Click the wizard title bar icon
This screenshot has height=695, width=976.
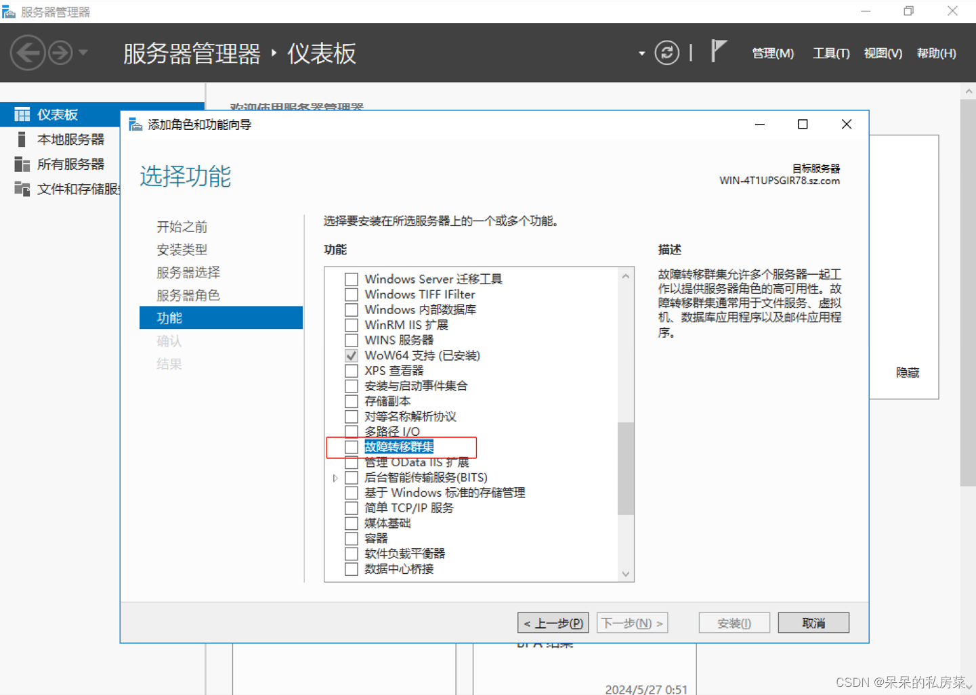[x=135, y=125]
